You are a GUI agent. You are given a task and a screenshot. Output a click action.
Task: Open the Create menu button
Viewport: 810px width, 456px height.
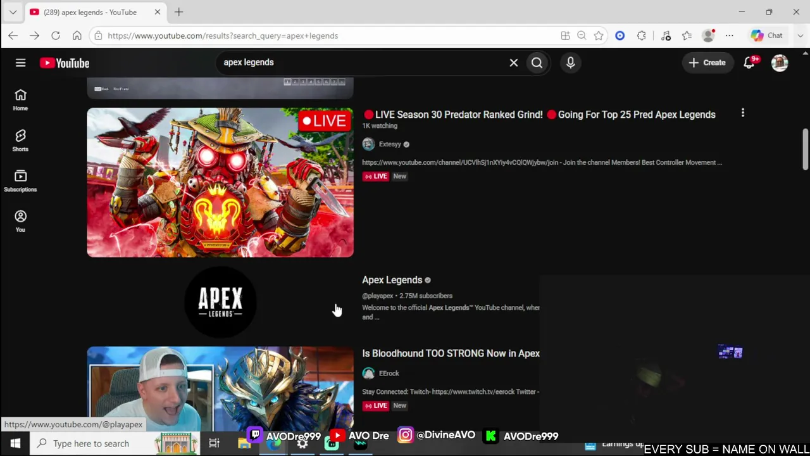707,63
